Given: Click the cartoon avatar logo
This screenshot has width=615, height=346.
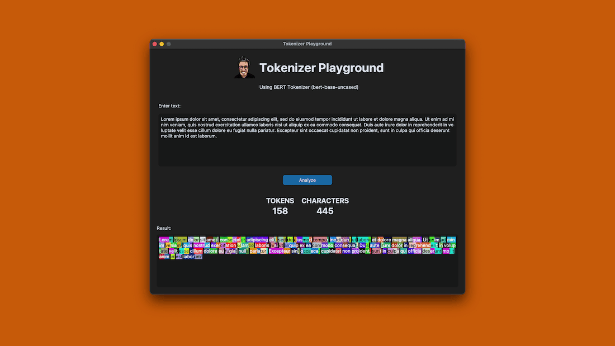Looking at the screenshot, I should coord(244,68).
